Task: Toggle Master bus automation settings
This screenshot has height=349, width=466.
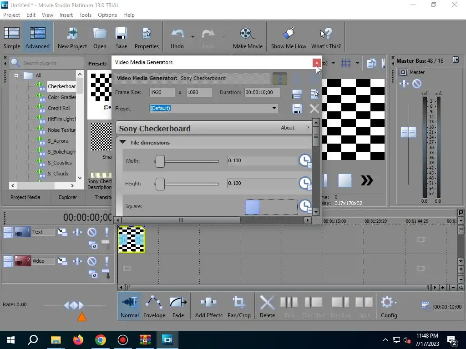Action: click(x=404, y=84)
